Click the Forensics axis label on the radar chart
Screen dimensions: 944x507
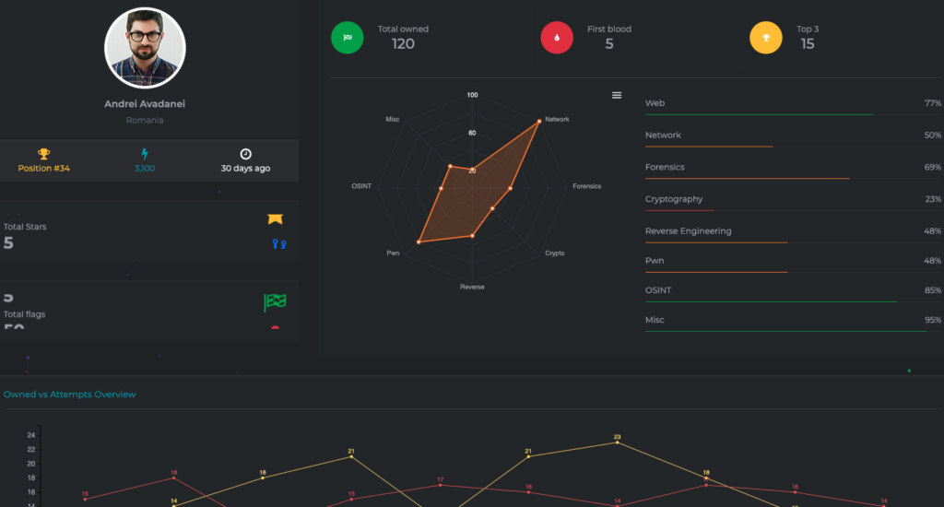point(587,186)
